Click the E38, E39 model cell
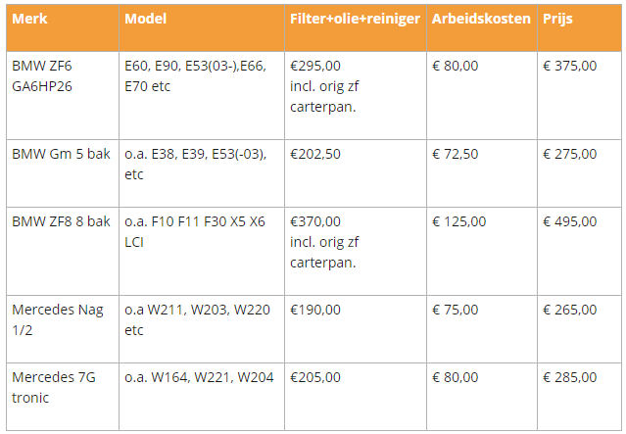 pyautogui.click(x=196, y=164)
